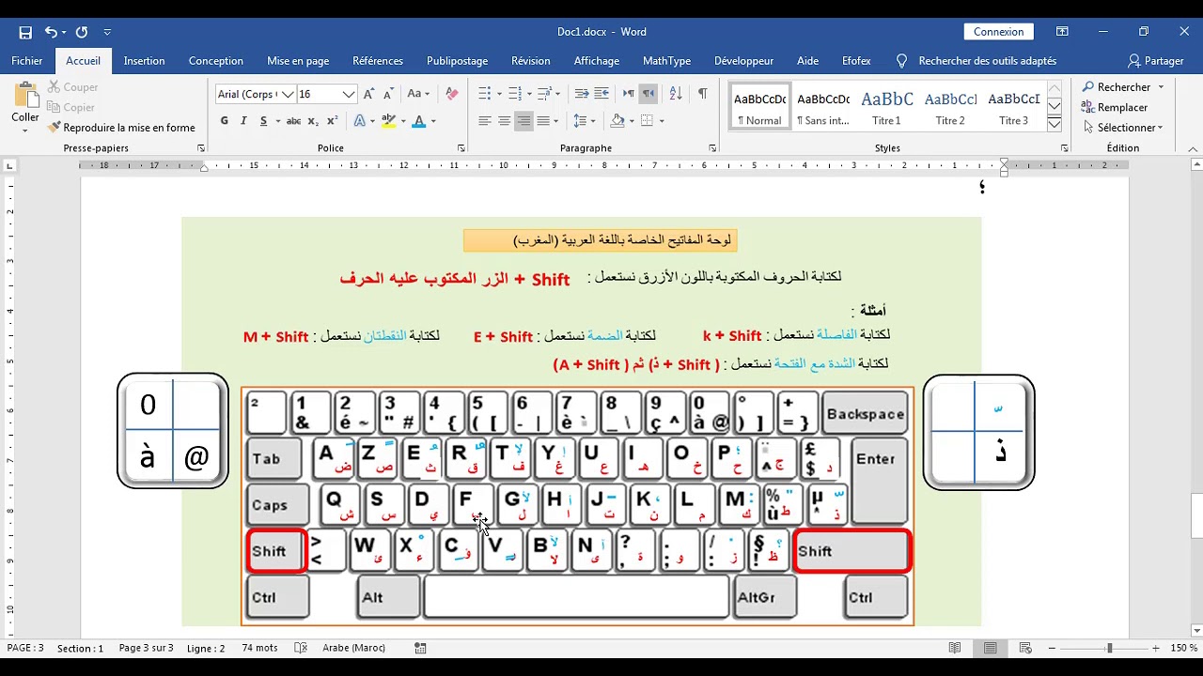
Task: Apply the Titre 1 style
Action: click(x=886, y=108)
